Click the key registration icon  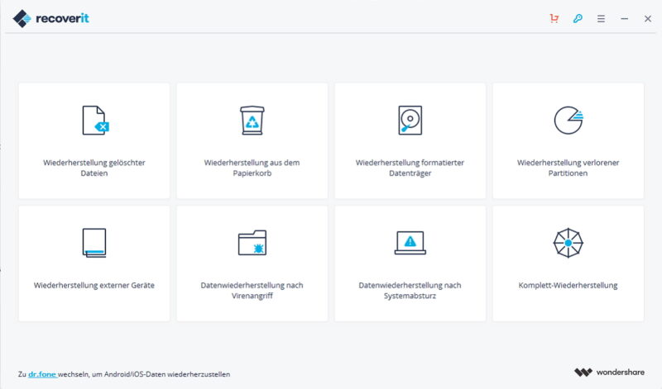point(578,18)
